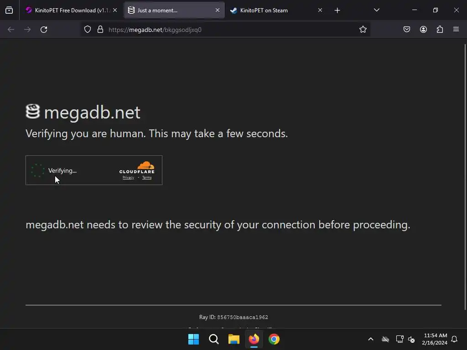Viewport: 467px width, 350px height.
Task: Minimize the Firefox window
Action: (x=414, y=10)
